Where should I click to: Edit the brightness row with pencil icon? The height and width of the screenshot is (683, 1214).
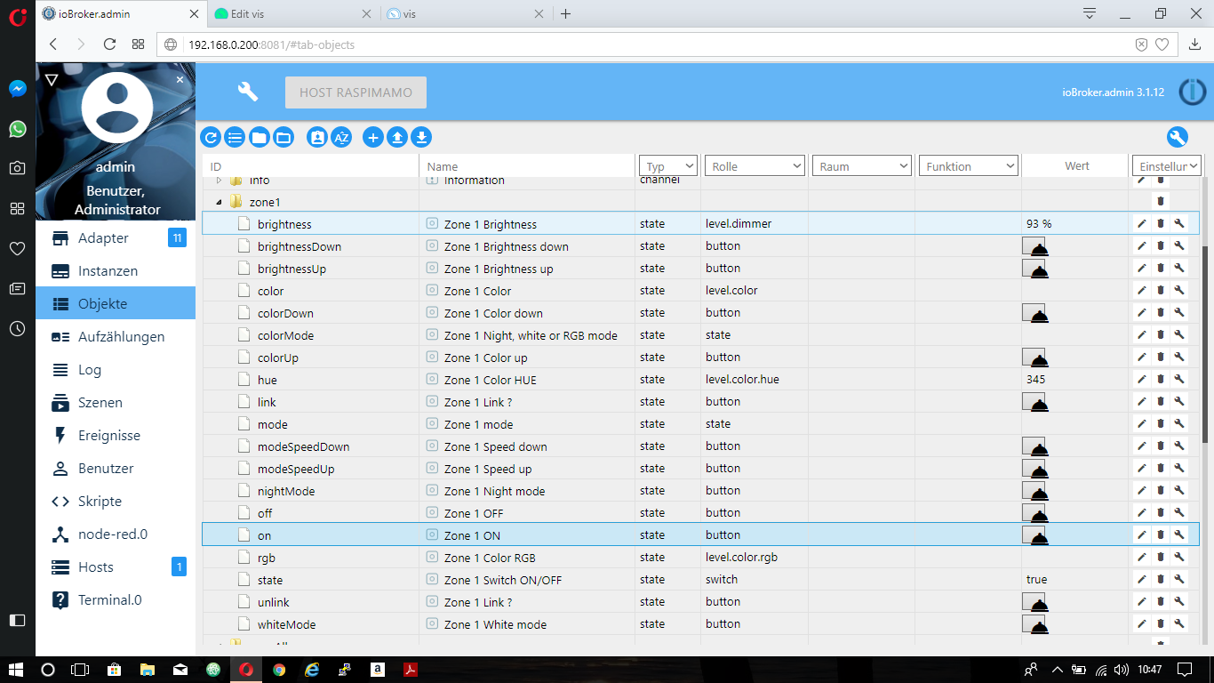(1142, 224)
